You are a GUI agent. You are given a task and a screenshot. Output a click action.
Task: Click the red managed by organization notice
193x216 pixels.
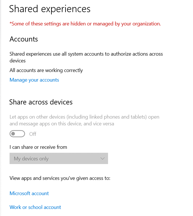85,24
